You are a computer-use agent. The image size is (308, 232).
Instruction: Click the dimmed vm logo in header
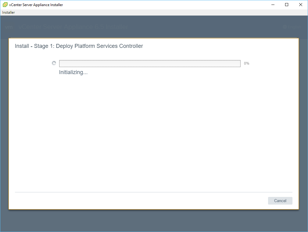click(9, 27)
